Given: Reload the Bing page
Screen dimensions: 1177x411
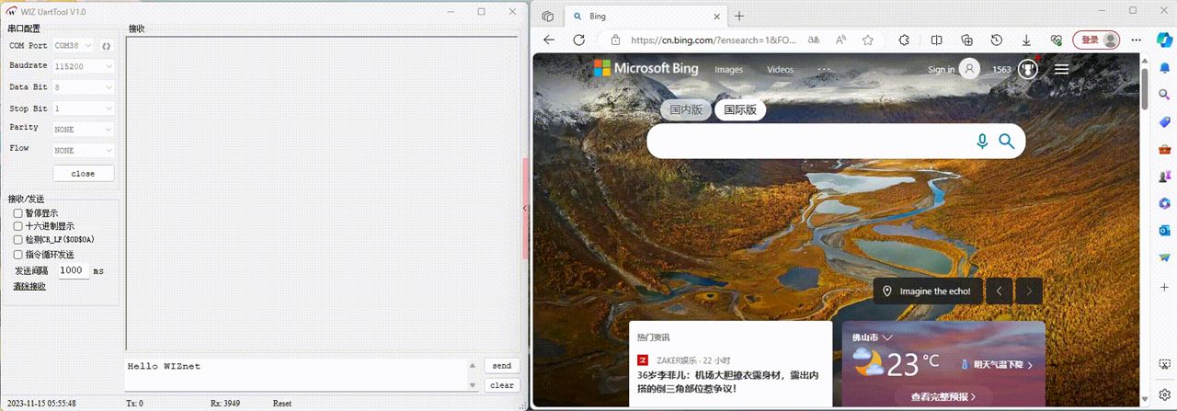Looking at the screenshot, I should [579, 40].
